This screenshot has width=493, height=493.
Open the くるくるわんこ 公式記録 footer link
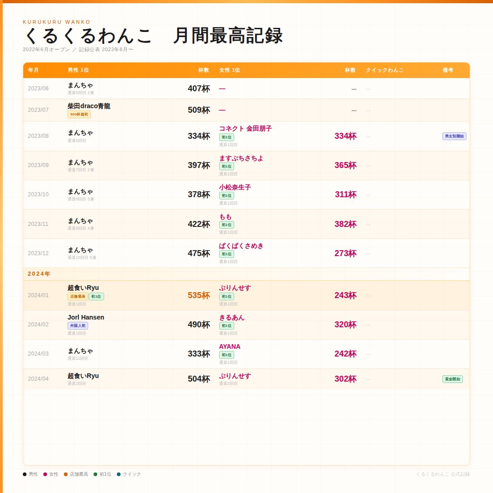click(443, 474)
